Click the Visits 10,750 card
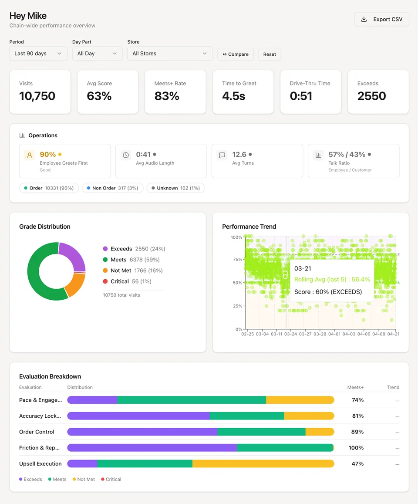The height and width of the screenshot is (504, 418). click(x=40, y=92)
